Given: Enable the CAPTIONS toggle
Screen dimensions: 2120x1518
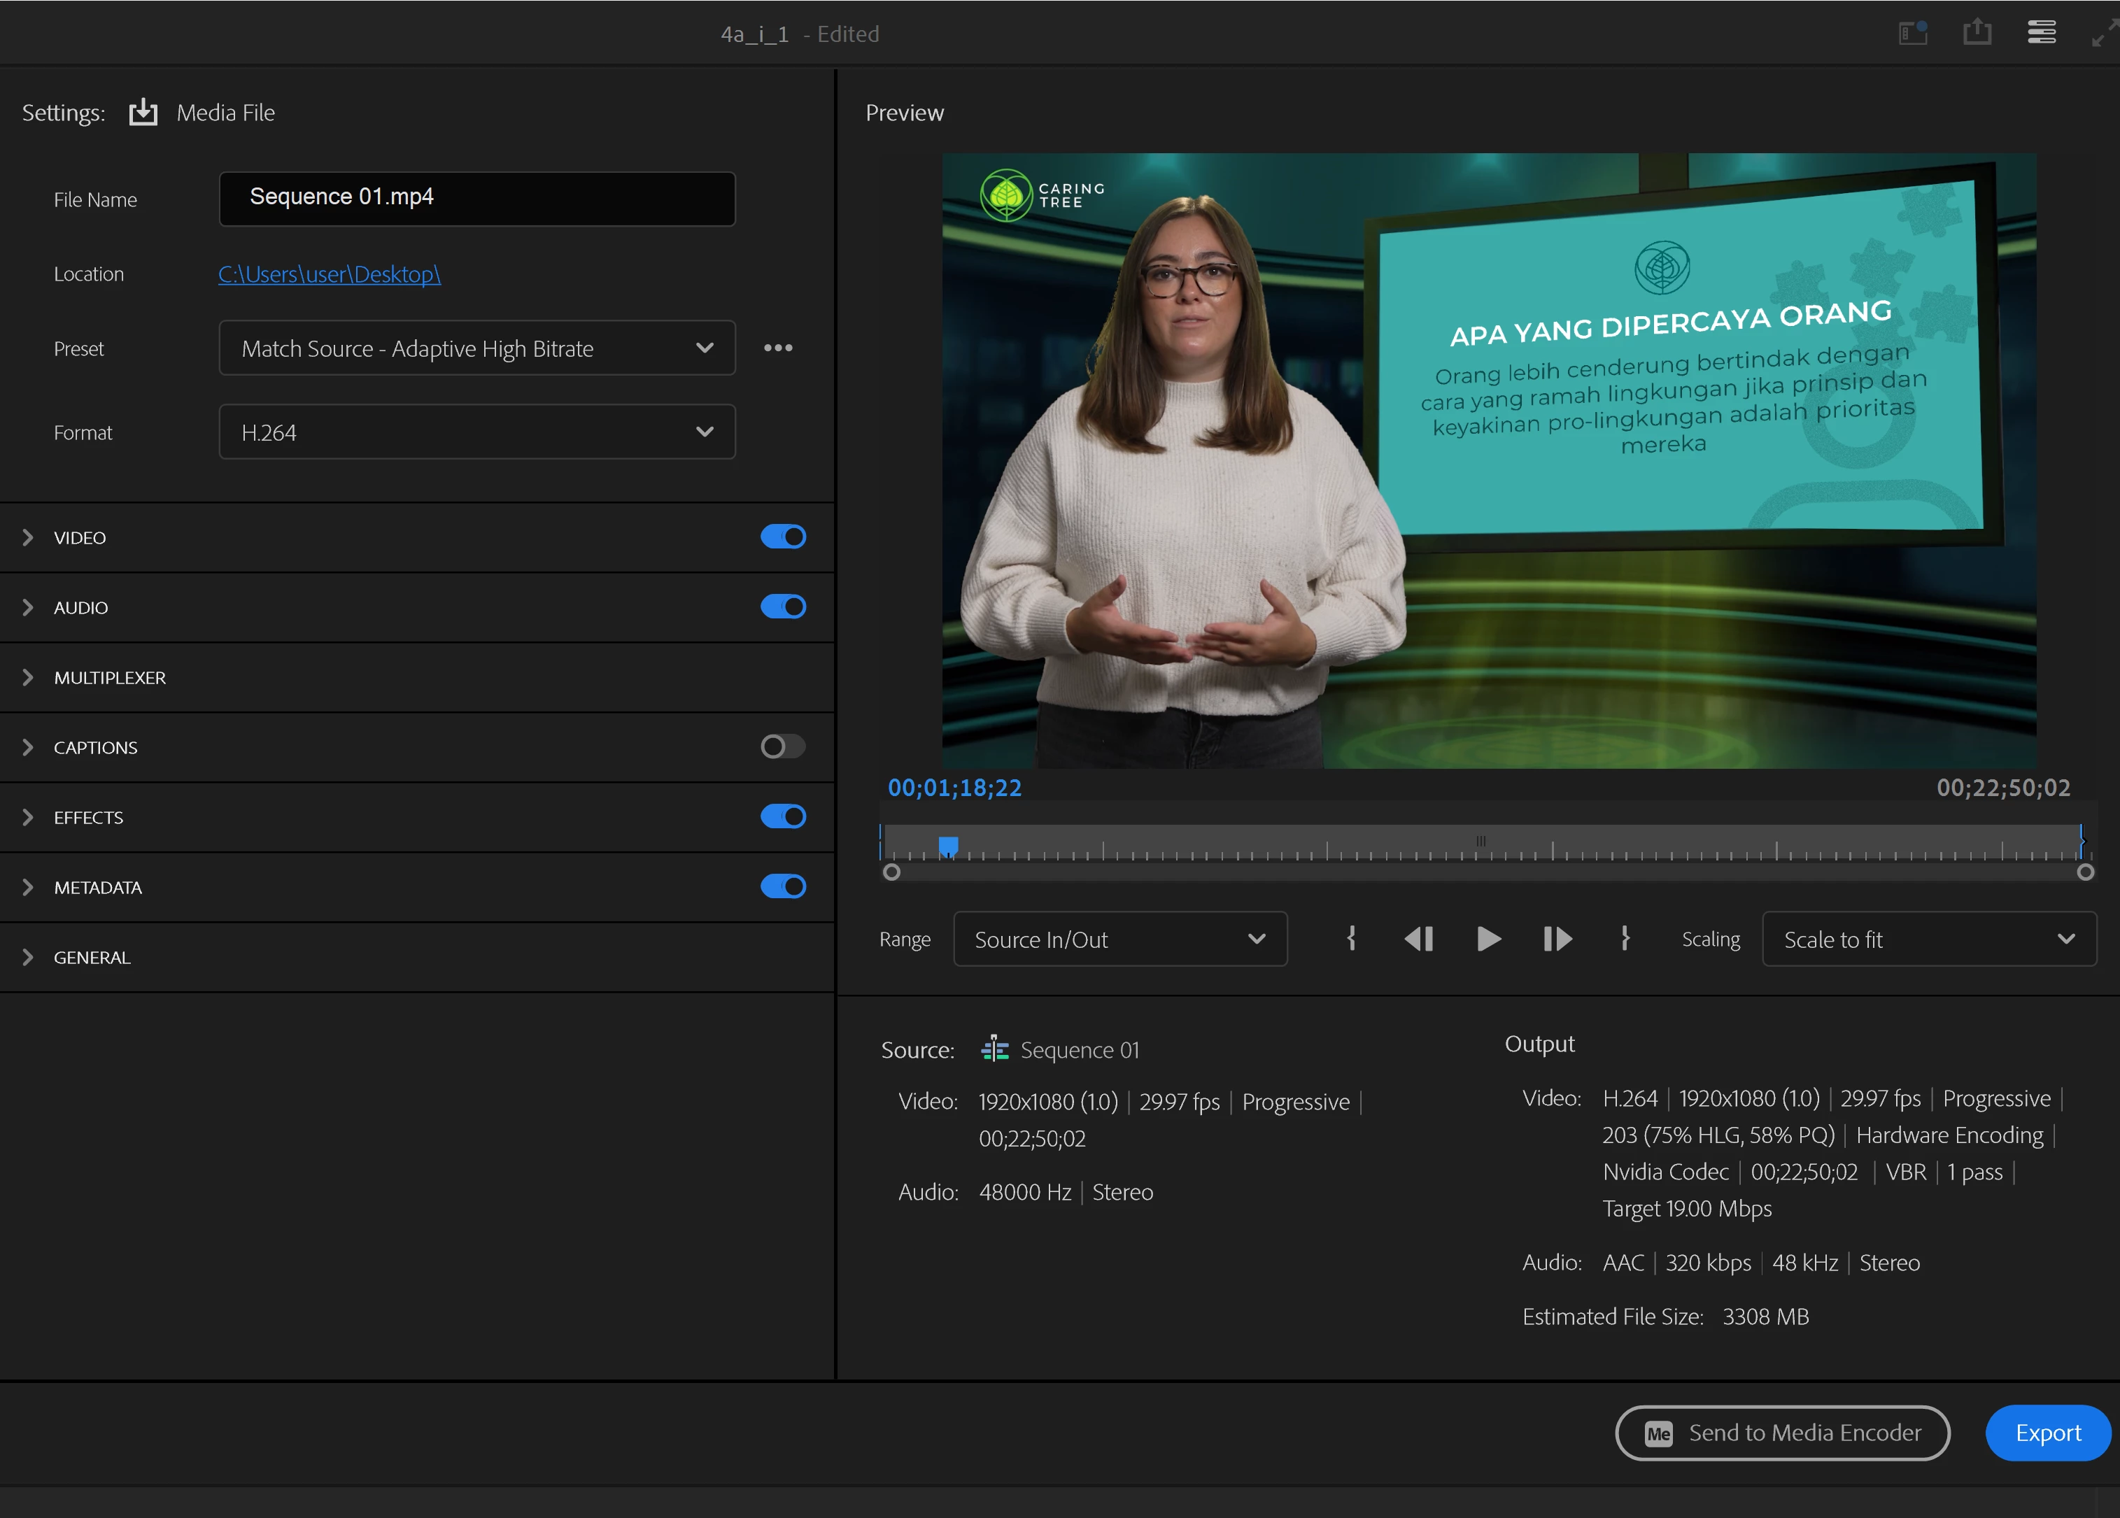Looking at the screenshot, I should tap(784, 747).
